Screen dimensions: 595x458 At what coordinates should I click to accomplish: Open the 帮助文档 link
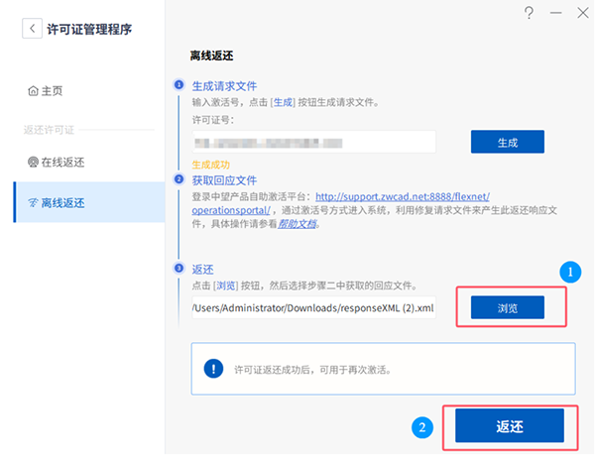[x=297, y=224]
